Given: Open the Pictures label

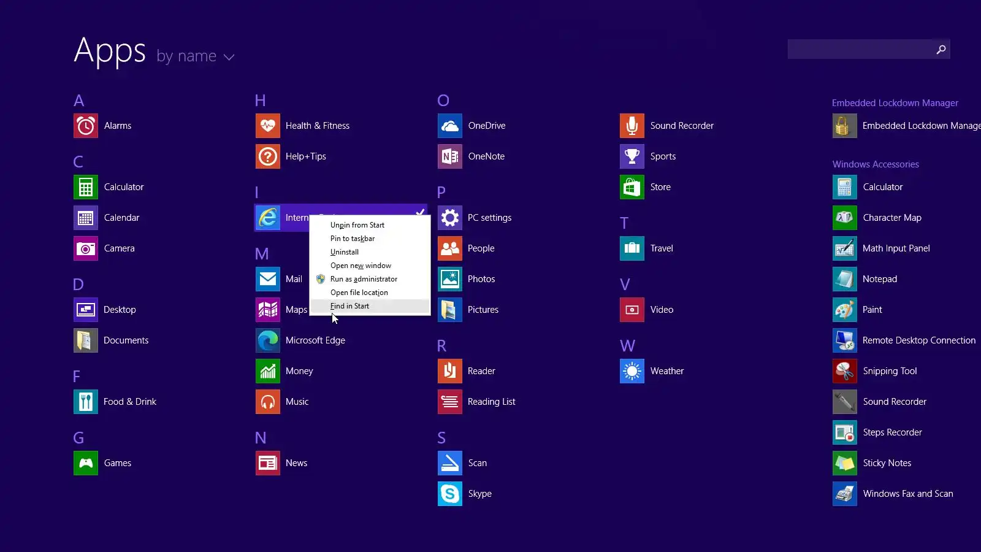Looking at the screenshot, I should click(x=483, y=310).
